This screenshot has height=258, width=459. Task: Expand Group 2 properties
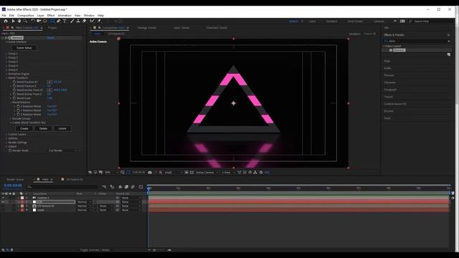[x=6, y=58]
